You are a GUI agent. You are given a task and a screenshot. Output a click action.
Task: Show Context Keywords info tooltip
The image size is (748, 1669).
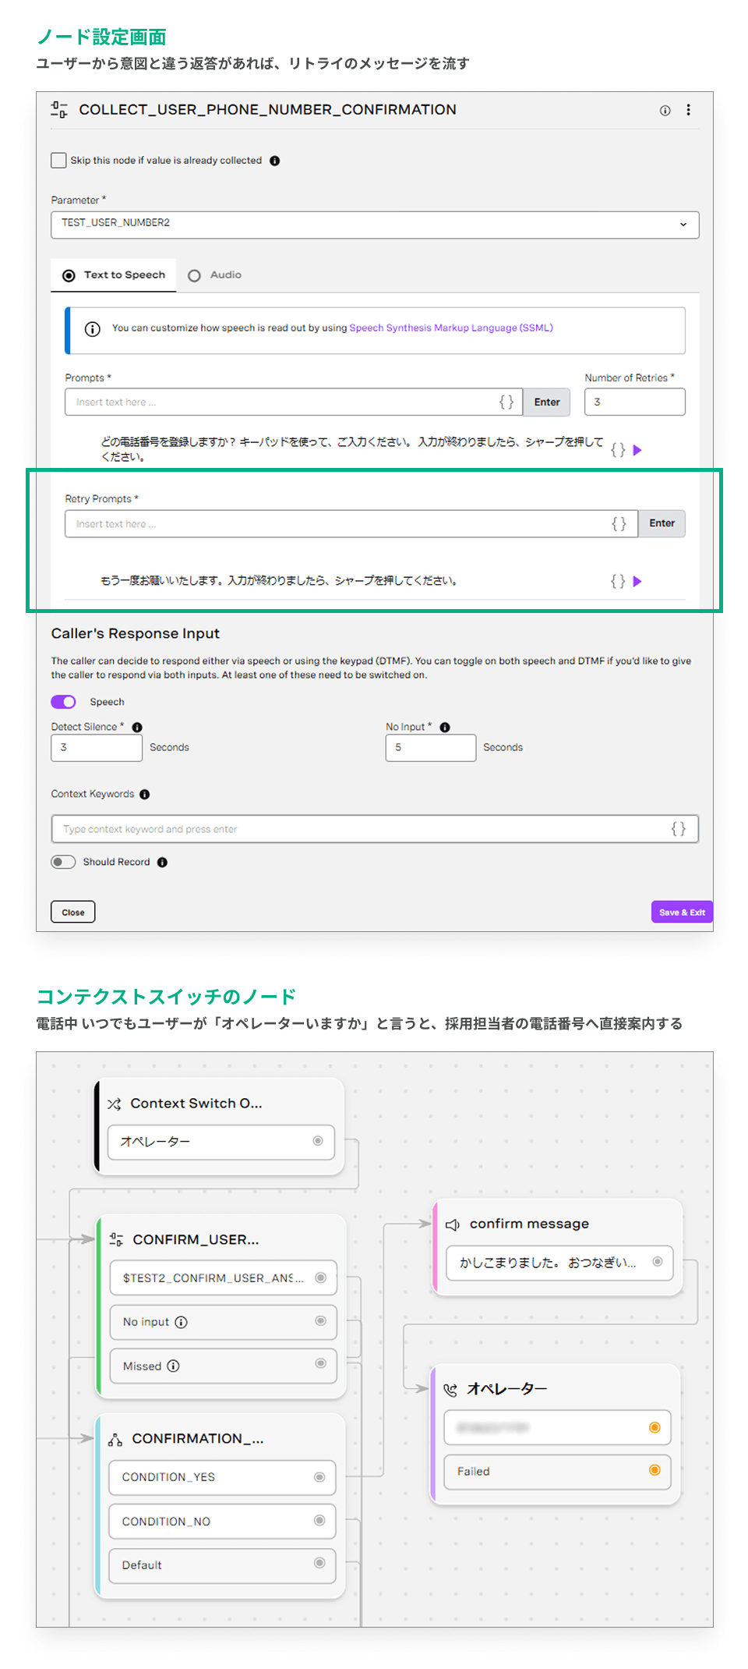click(x=144, y=794)
